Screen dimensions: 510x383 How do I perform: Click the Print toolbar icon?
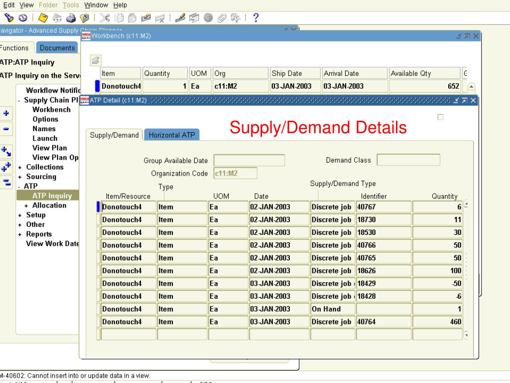coord(71,18)
